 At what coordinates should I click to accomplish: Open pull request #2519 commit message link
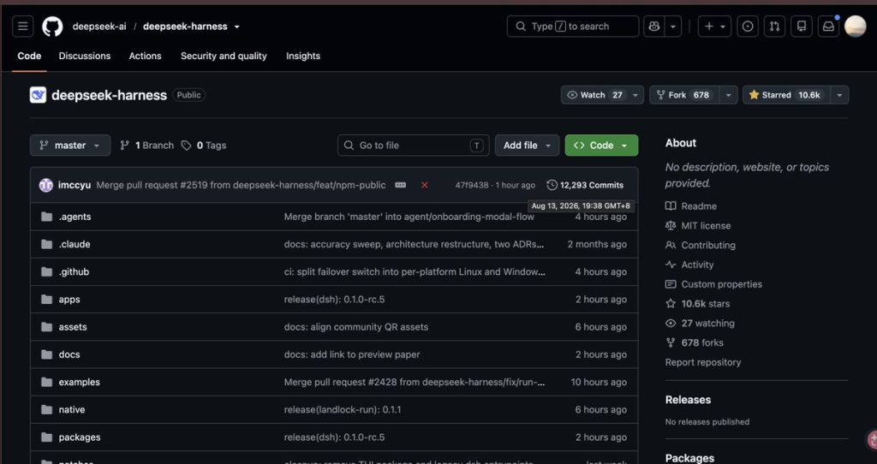click(241, 185)
